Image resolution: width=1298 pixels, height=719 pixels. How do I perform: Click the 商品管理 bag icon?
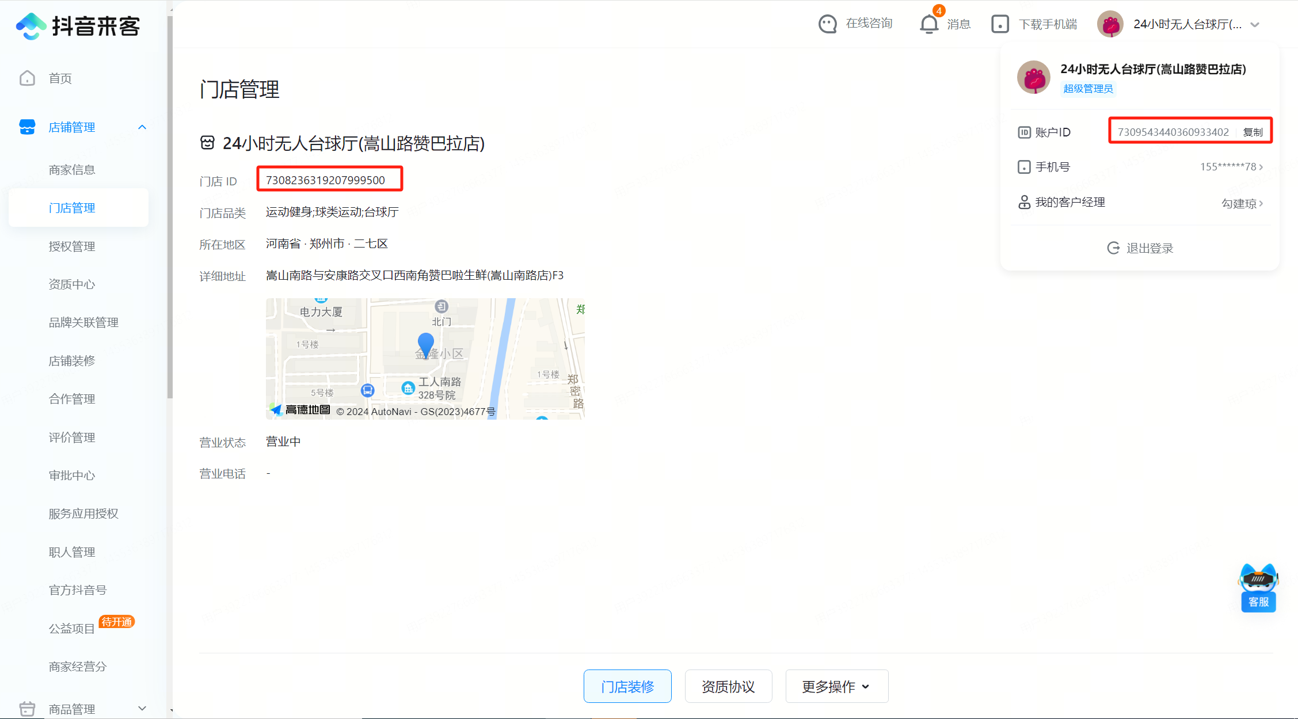27,709
